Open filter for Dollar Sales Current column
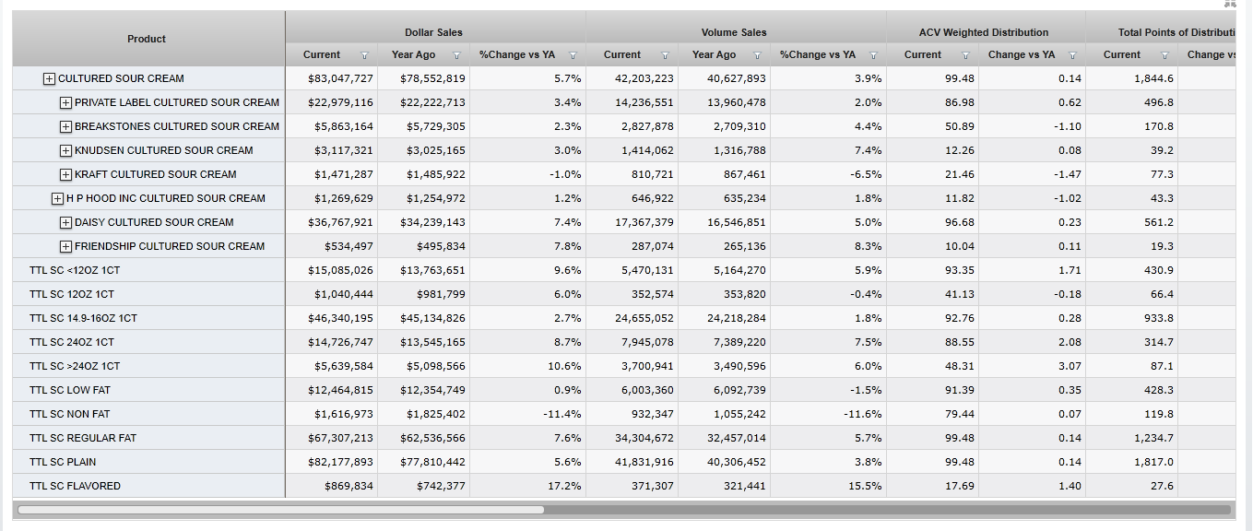Viewport: 1253px width, 531px height. (x=364, y=55)
